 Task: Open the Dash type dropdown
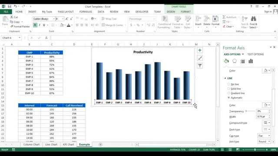[x=266, y=130]
